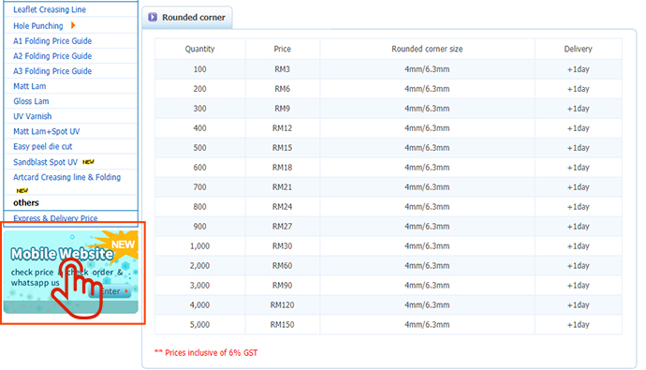Click the Delivery column header

coord(579,49)
